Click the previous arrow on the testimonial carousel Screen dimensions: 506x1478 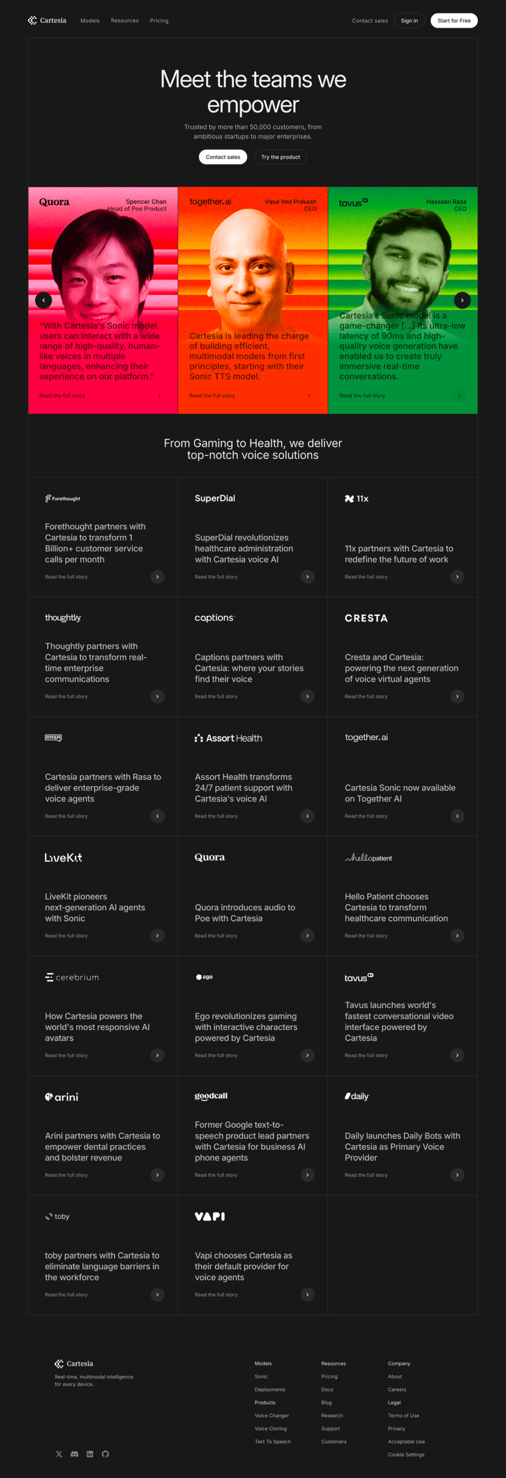(43, 300)
